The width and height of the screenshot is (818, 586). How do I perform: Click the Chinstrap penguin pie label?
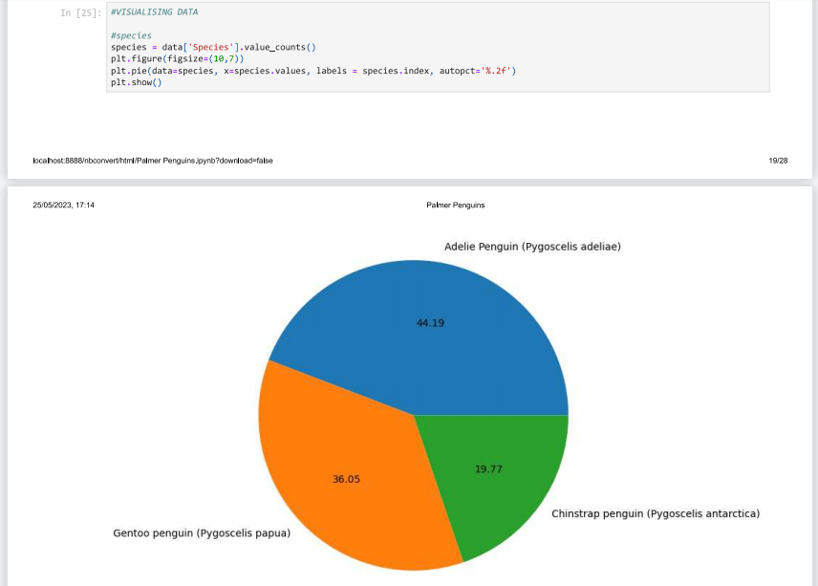coord(656,513)
